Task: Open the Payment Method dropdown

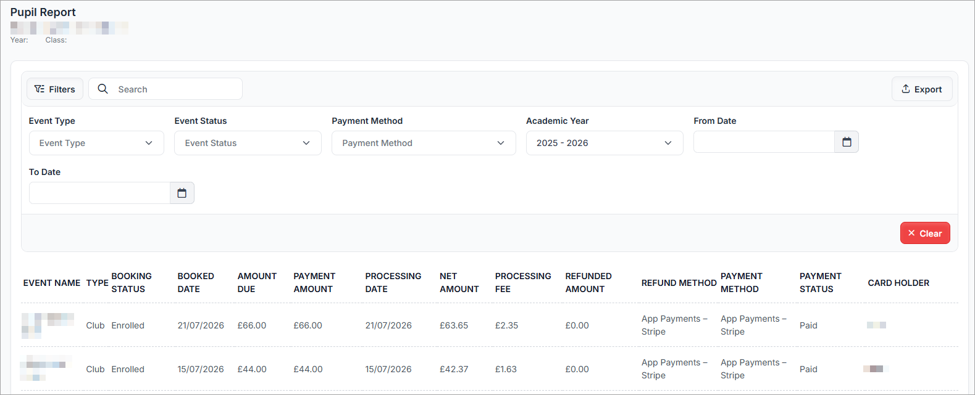Action: coord(424,143)
